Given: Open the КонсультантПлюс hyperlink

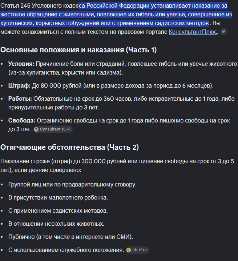Looking at the screenshot, I should [x=193, y=32].
